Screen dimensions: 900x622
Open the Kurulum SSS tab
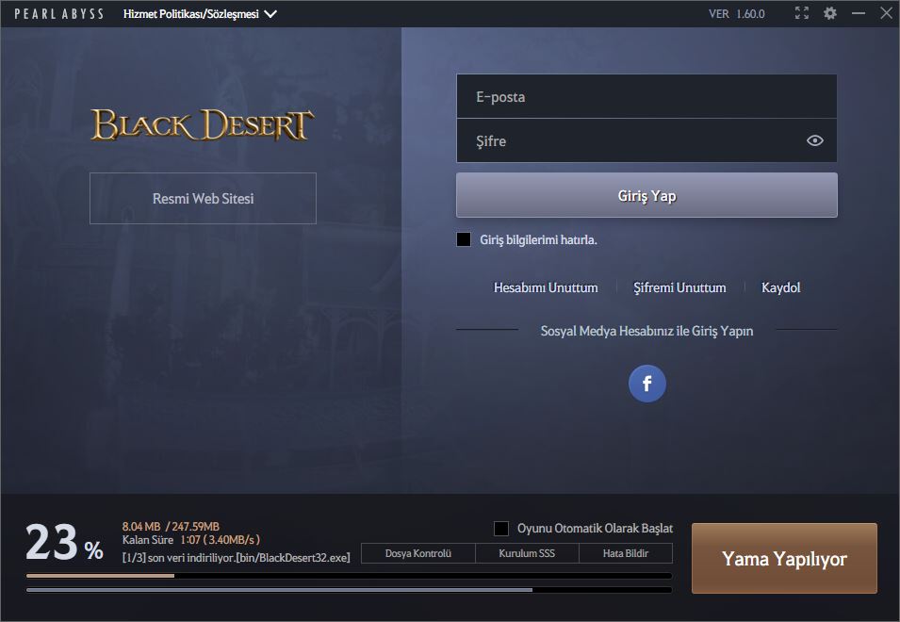click(x=527, y=553)
